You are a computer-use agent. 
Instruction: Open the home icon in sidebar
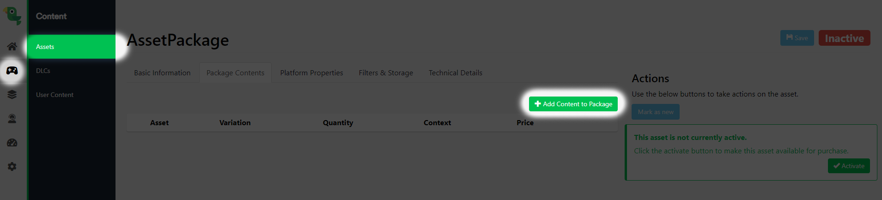12,46
